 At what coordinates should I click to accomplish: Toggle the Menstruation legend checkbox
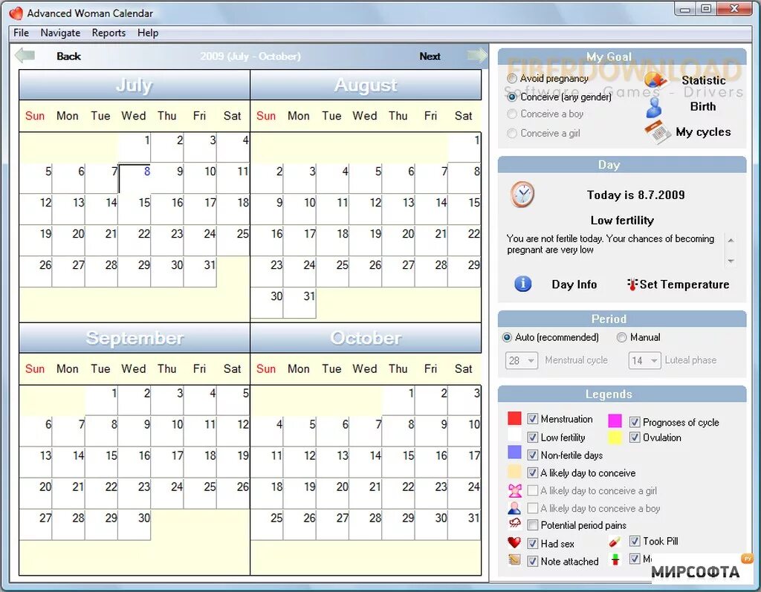click(532, 419)
